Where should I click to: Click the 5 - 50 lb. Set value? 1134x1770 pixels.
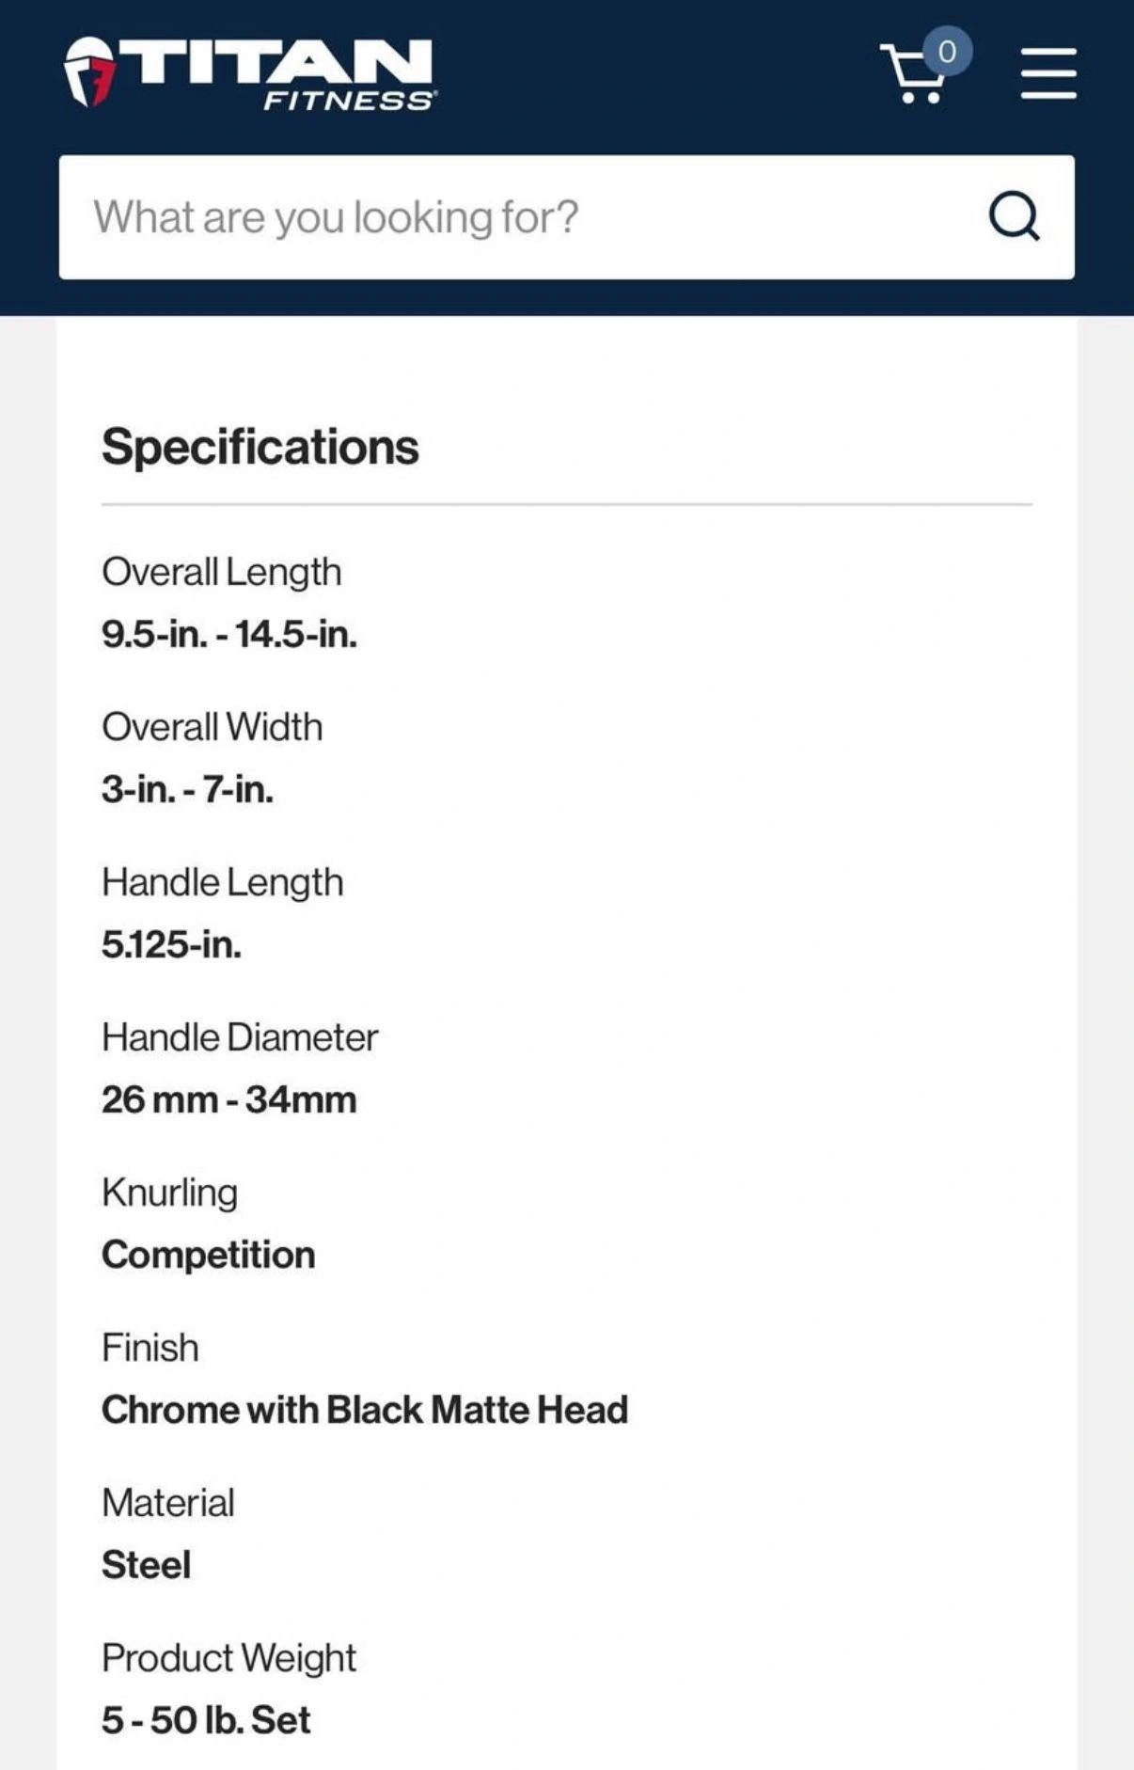(x=206, y=1720)
